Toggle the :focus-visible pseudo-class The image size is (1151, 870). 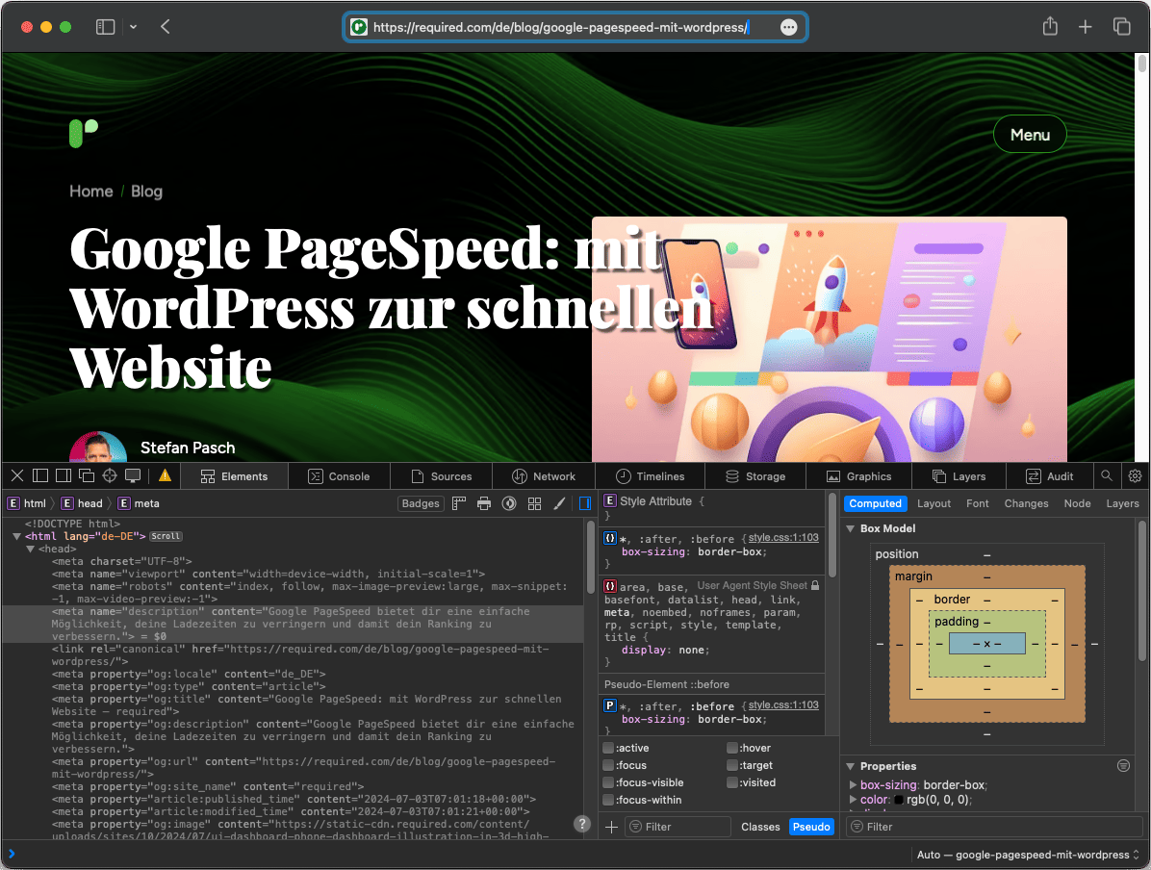607,782
